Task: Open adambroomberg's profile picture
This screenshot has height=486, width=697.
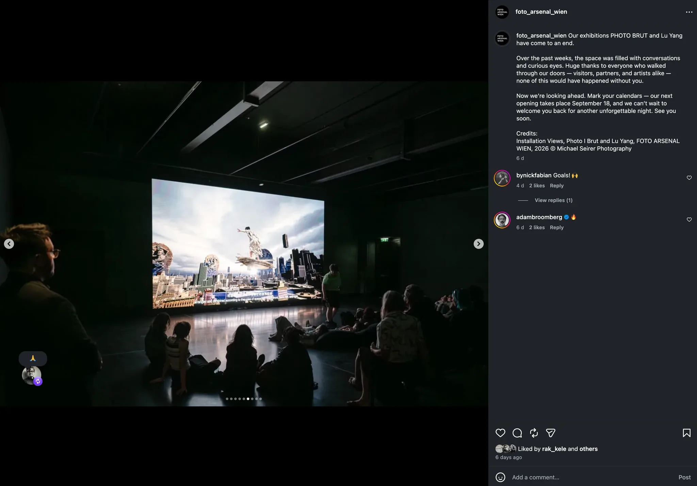Action: (502, 220)
